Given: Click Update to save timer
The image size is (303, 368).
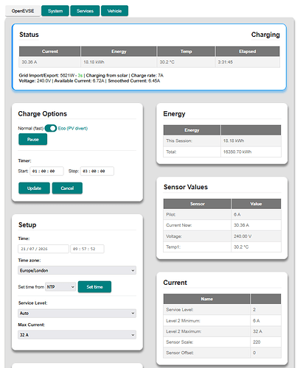Looking at the screenshot, I should [x=34, y=188].
